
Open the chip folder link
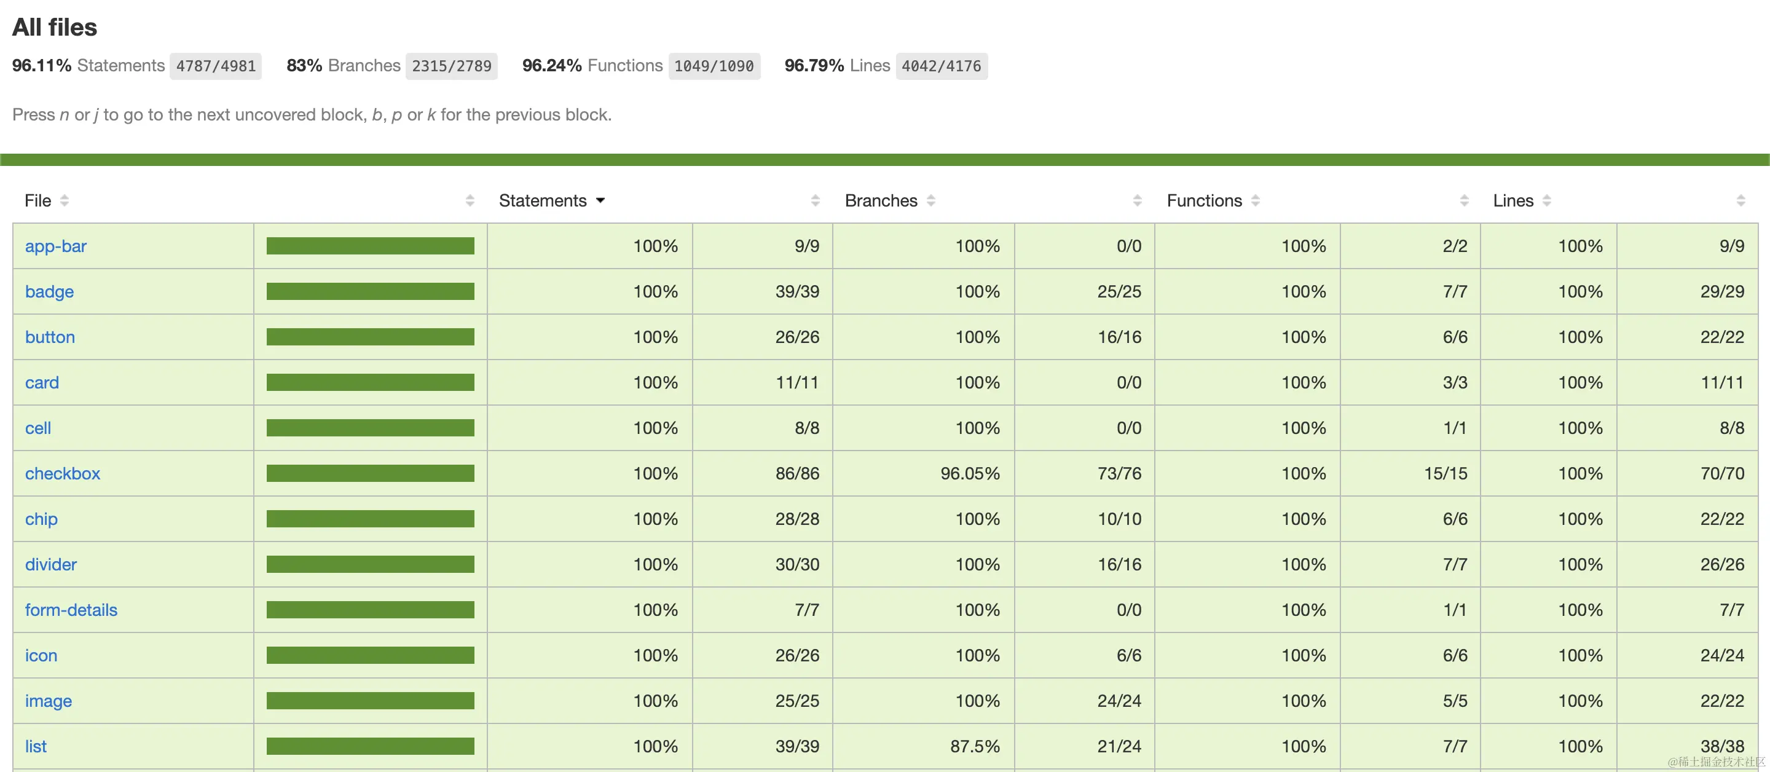[x=41, y=519]
